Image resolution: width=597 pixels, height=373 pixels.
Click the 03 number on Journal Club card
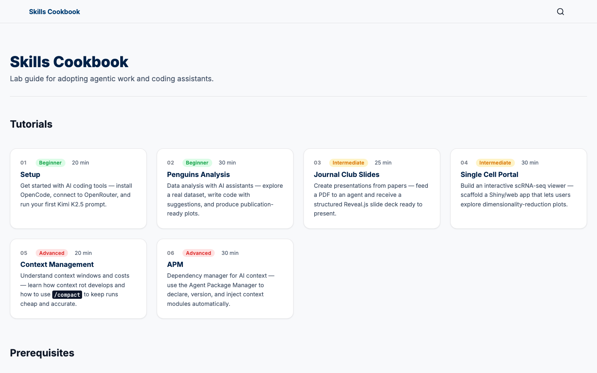[x=317, y=163]
